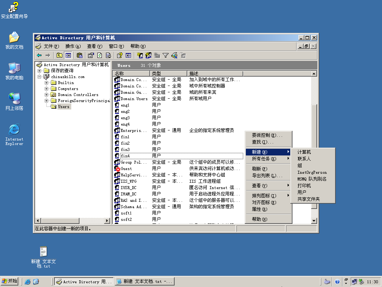The height and width of the screenshot is (287, 382).
Task: Select the IIS_WPG group row
Action: coord(178,181)
